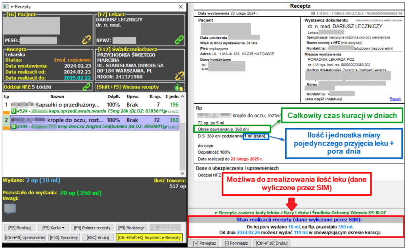Open the Uwagi comment bubble icon
This screenshot has height=249, width=406.
pyautogui.click(x=10, y=208)
